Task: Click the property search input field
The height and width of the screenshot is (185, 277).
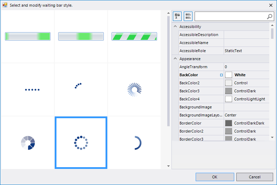Action: 230,16
